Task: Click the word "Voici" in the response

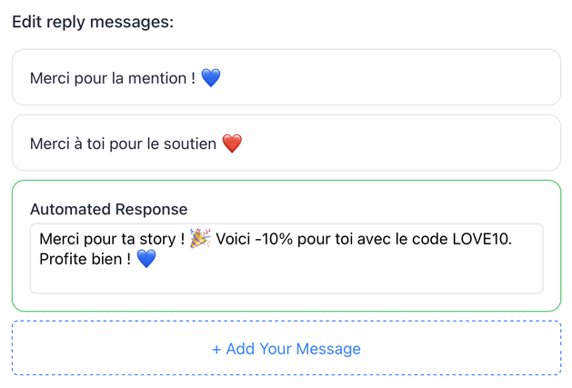Action: click(x=234, y=239)
